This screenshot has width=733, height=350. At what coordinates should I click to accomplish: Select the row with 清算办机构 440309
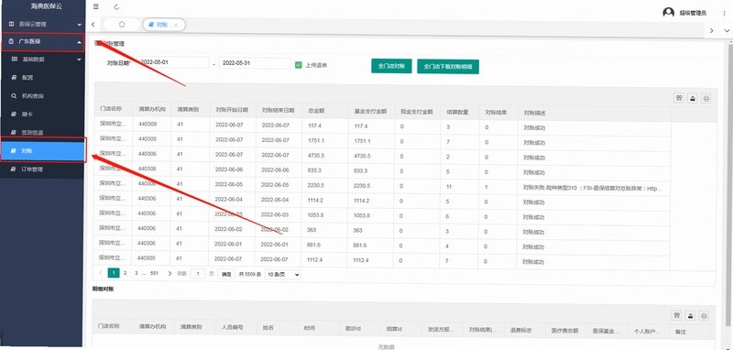382,126
